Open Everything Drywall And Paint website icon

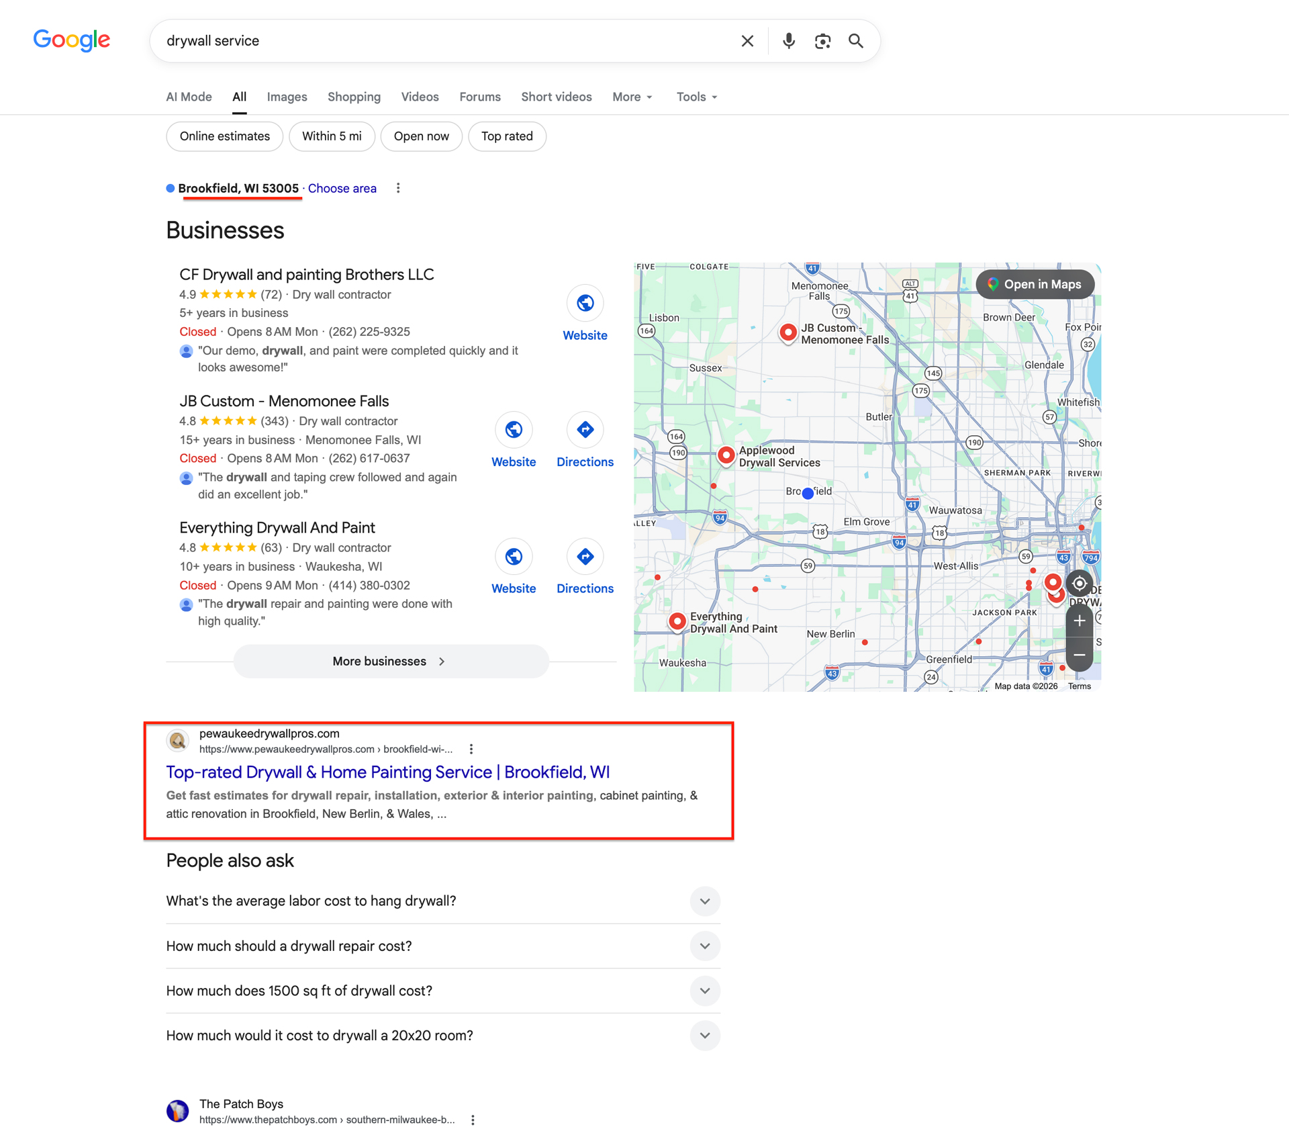[x=514, y=557]
